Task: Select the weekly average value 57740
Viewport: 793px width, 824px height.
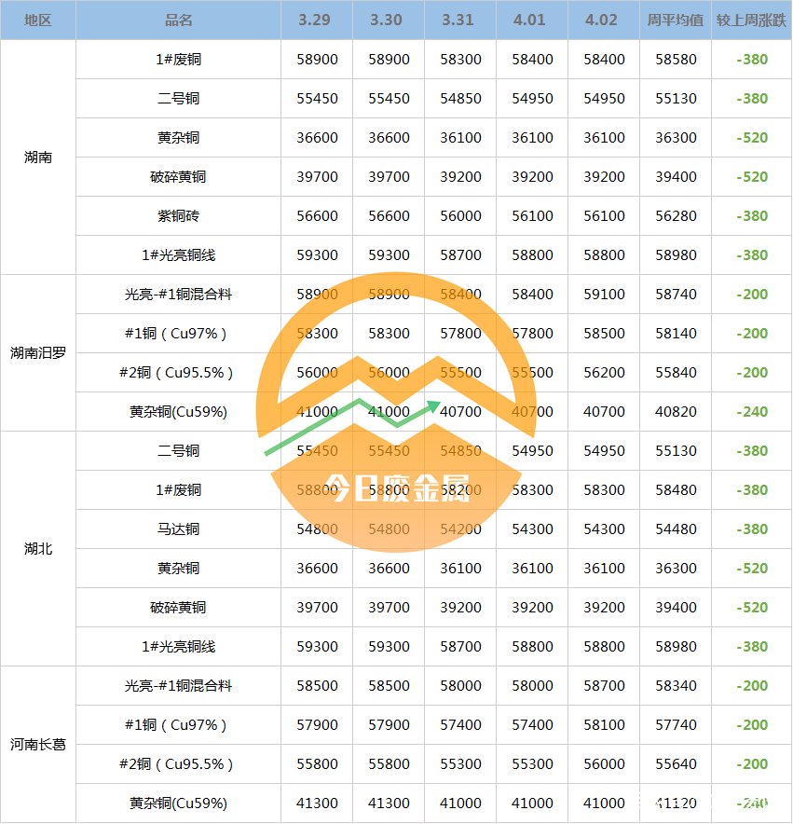Action: 676,724
